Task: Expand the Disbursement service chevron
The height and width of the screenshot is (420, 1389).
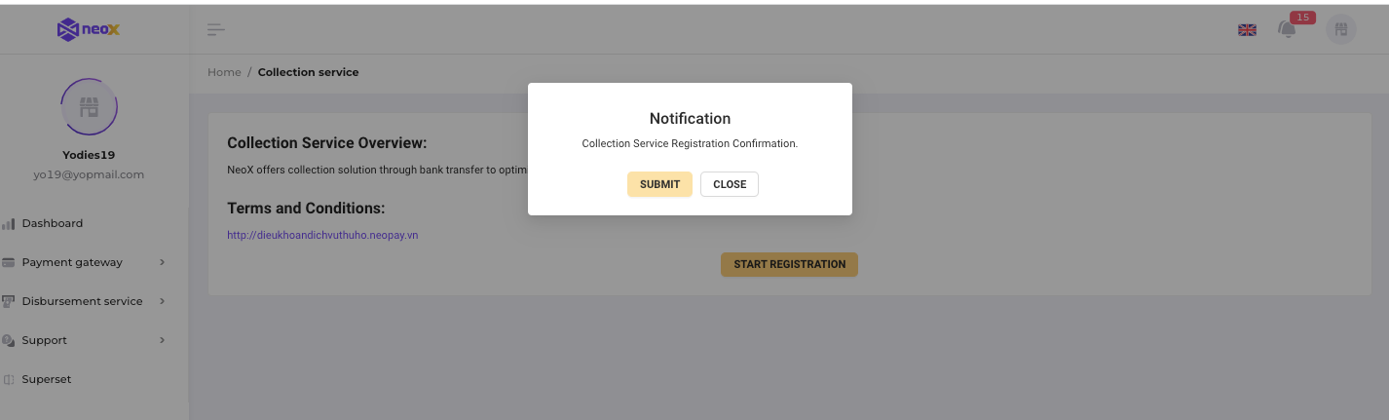Action: pyautogui.click(x=162, y=301)
